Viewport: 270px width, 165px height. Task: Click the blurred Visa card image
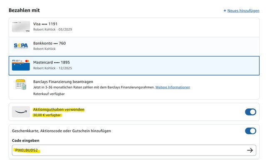click(x=21, y=27)
